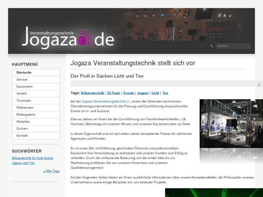Viewport: 263px width, 197px height.
Task: Click the heading Jogaza Veranstaltungstechnik stellt sich vor
Action: pyautogui.click(x=133, y=63)
